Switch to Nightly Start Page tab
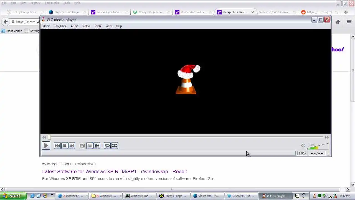This screenshot has width=355, height=200. pos(67,12)
